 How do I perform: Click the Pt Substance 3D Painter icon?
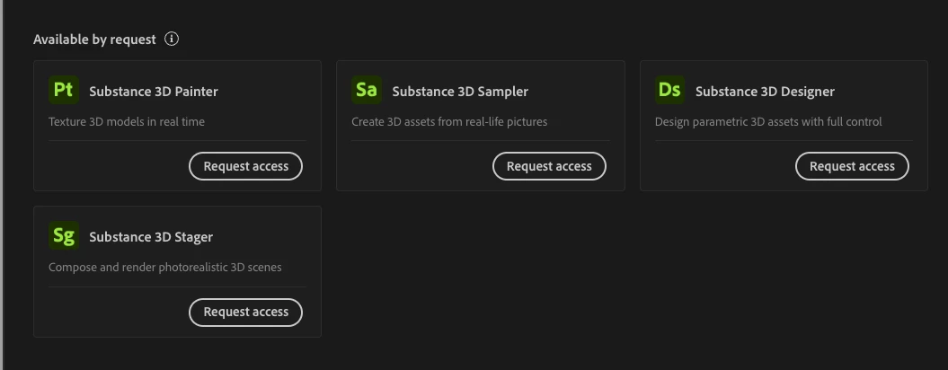[x=63, y=90]
